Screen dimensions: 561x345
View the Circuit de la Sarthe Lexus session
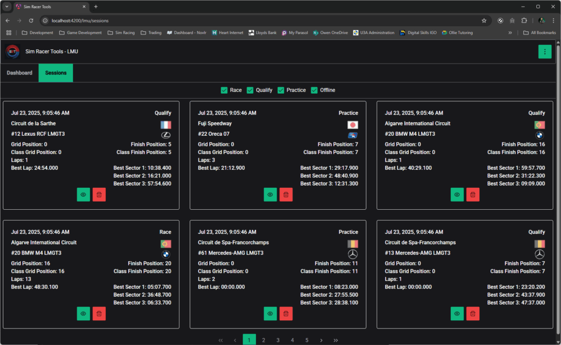[83, 194]
